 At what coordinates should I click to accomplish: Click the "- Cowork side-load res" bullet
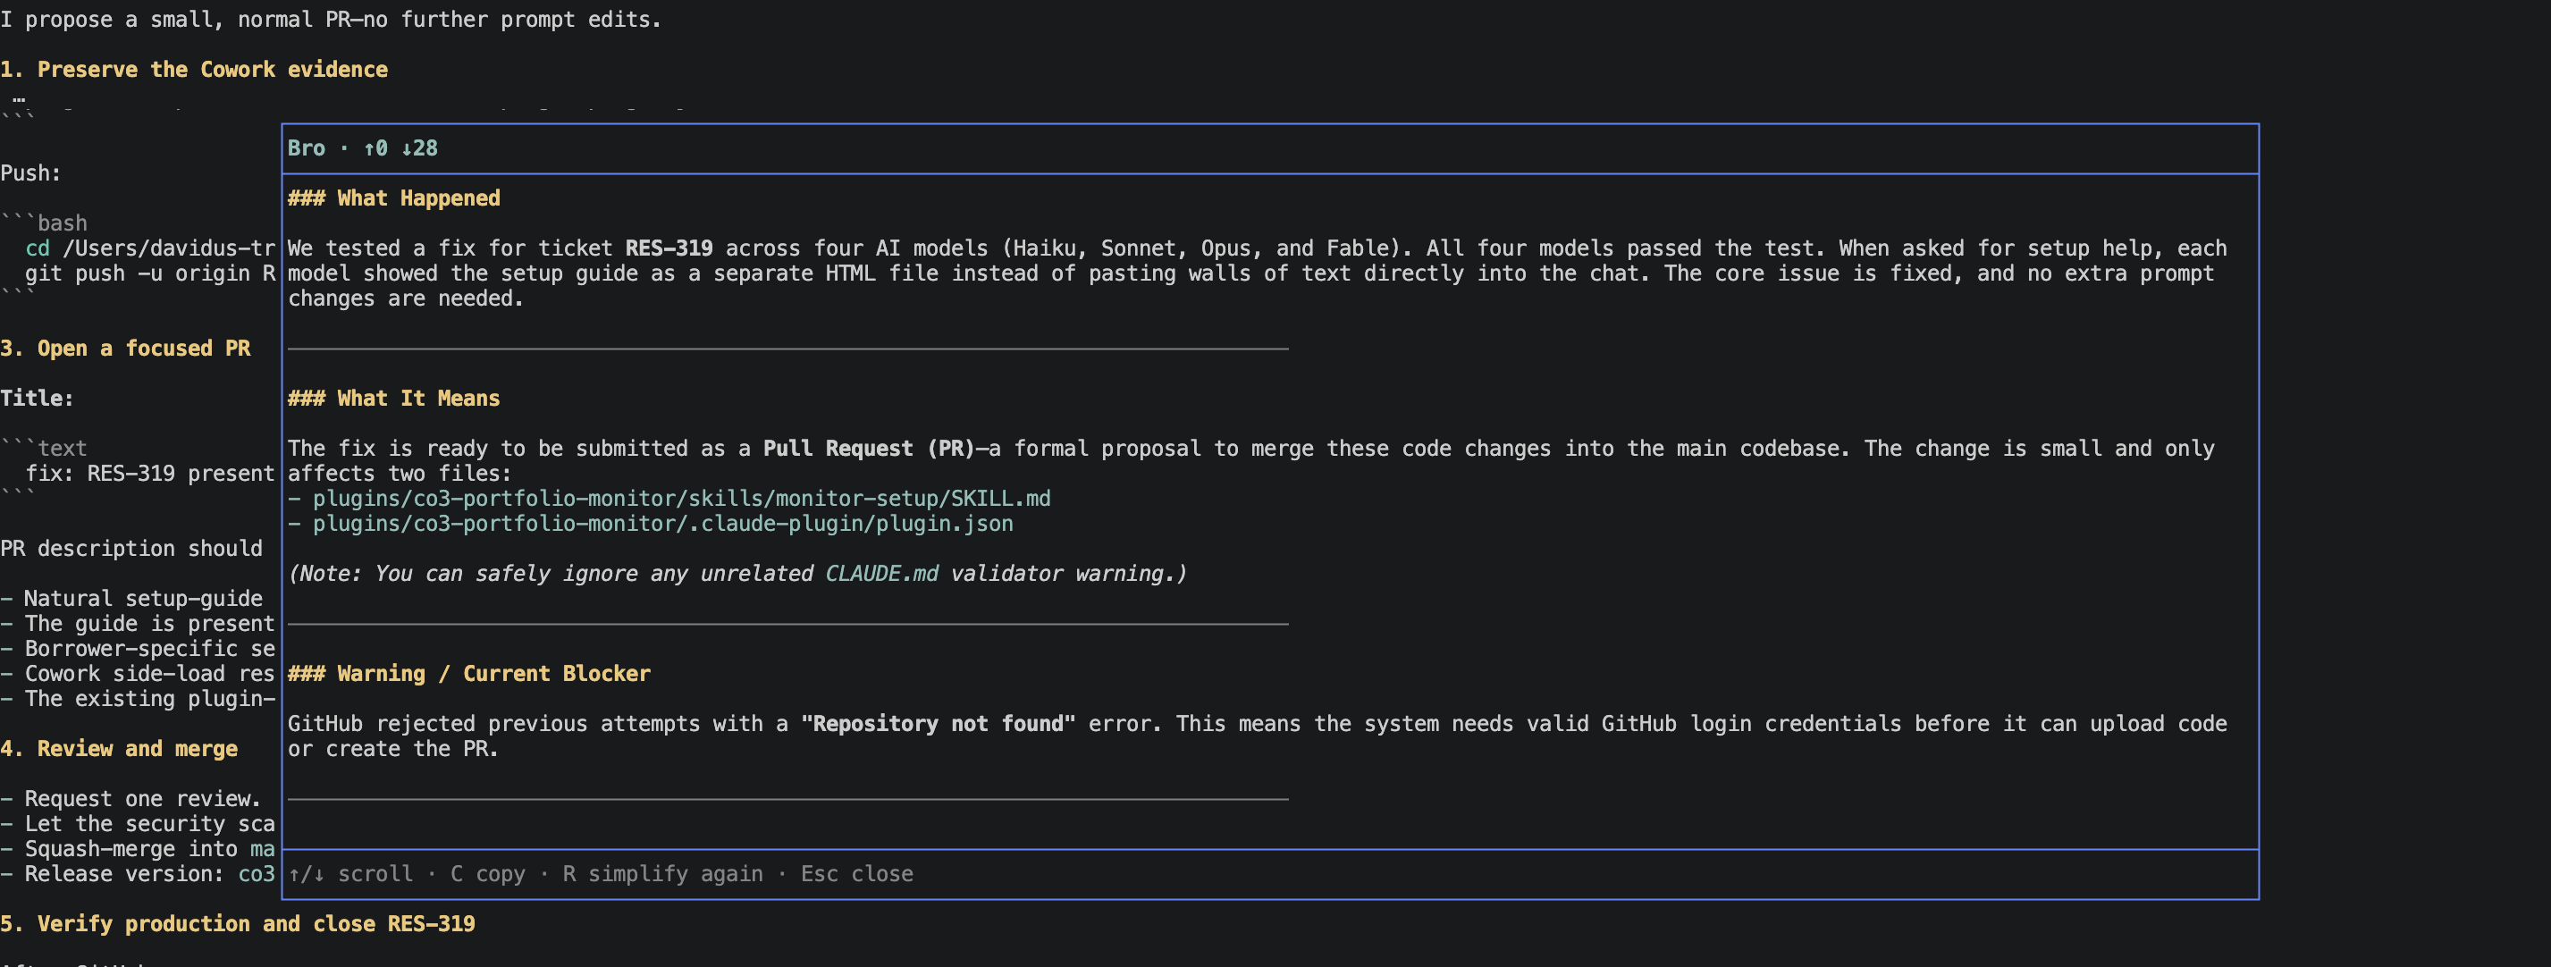coord(138,674)
